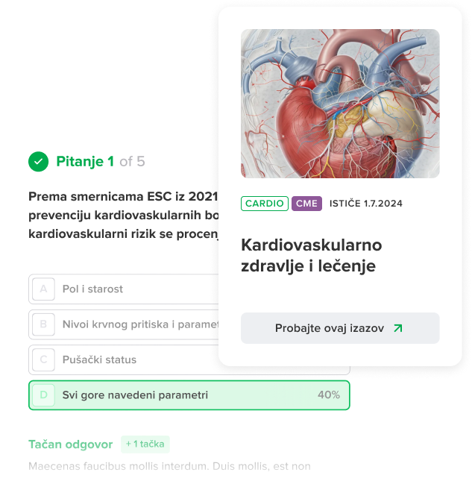Click the + 1 tačka points badge
This screenshot has height=484, width=472.
click(145, 444)
